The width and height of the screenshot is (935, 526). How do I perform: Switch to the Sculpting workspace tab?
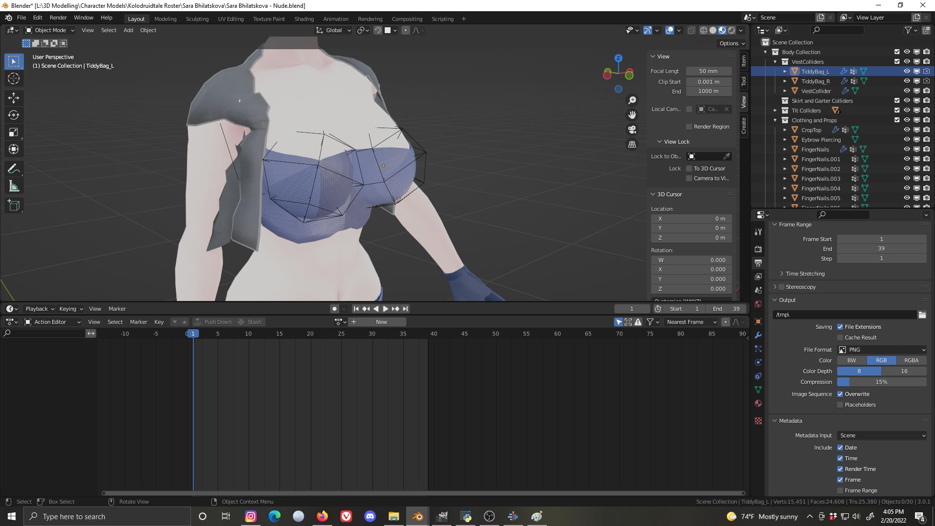(197, 19)
